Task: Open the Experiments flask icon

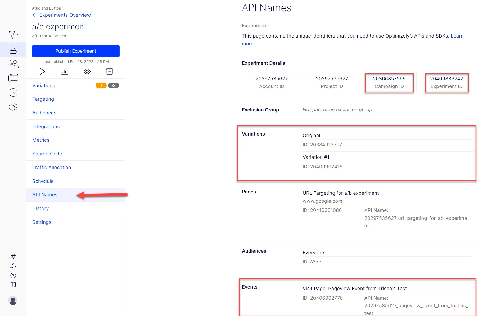Action: 13,49
